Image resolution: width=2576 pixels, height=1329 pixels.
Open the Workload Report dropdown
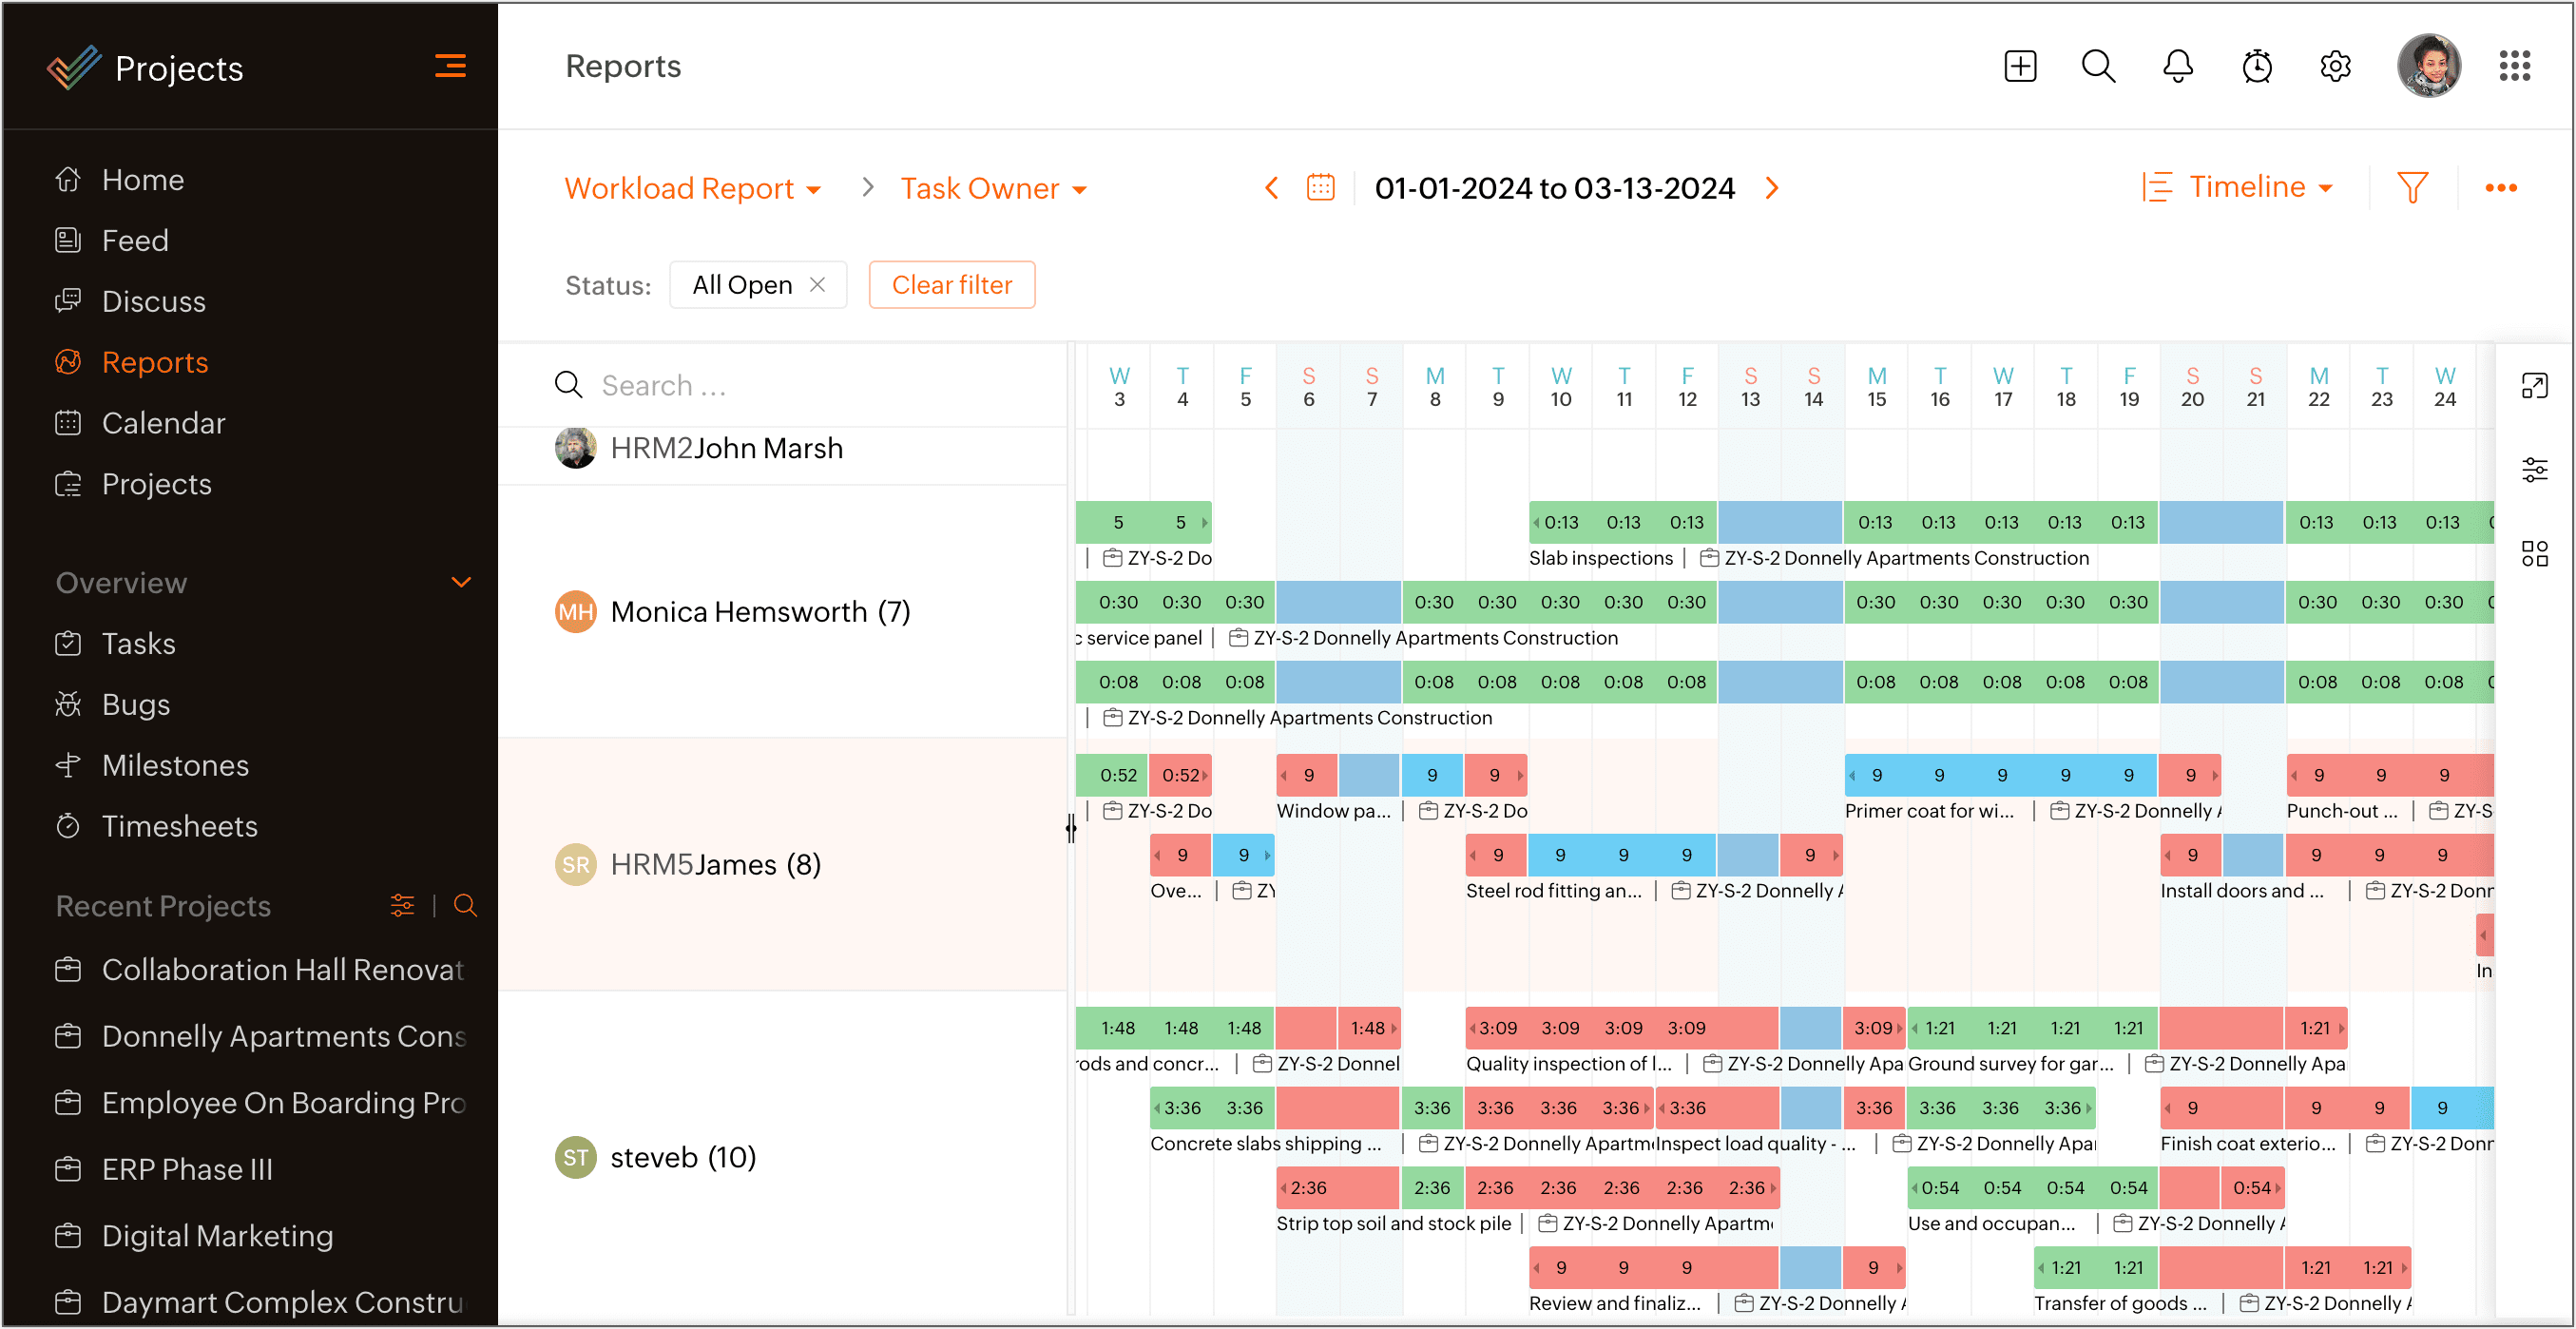[x=692, y=188]
